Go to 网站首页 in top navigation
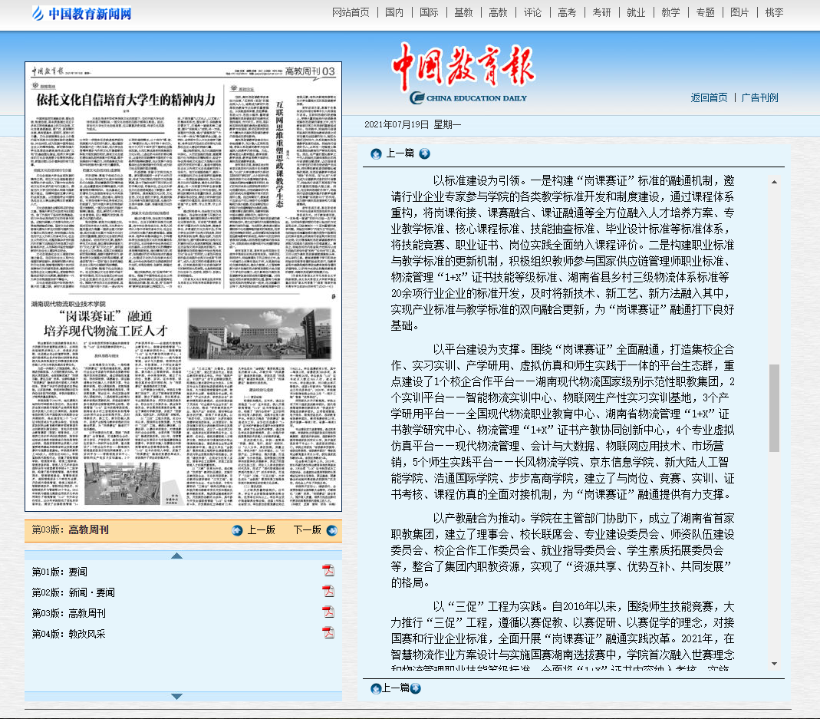This screenshot has width=820, height=719. (351, 12)
